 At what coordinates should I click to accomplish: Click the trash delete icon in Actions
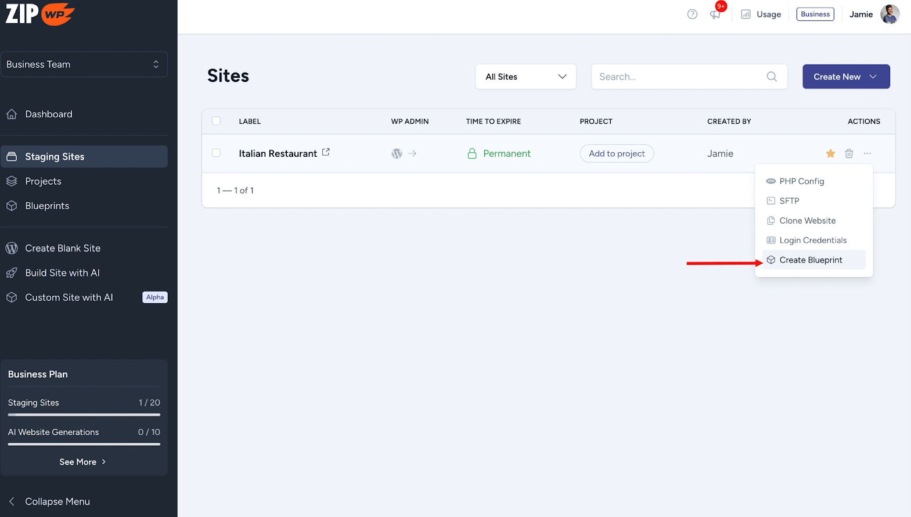click(x=849, y=153)
